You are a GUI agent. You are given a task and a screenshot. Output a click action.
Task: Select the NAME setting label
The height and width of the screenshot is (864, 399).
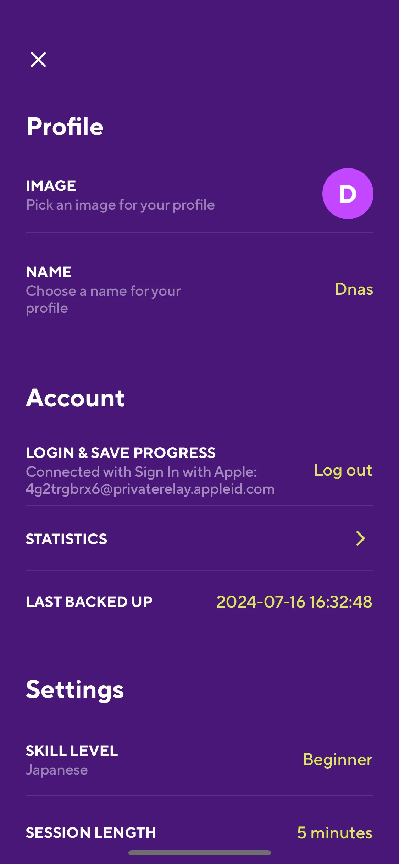[49, 272]
